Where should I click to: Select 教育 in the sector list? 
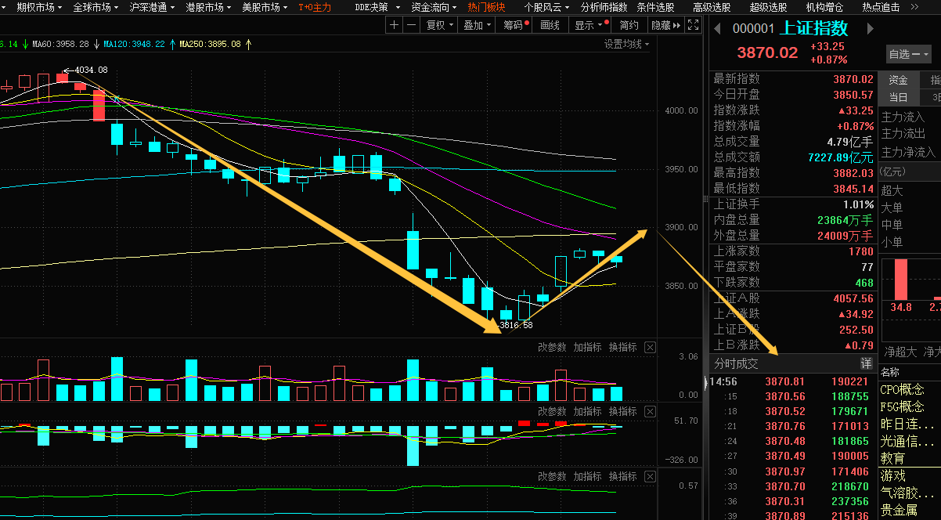892,458
